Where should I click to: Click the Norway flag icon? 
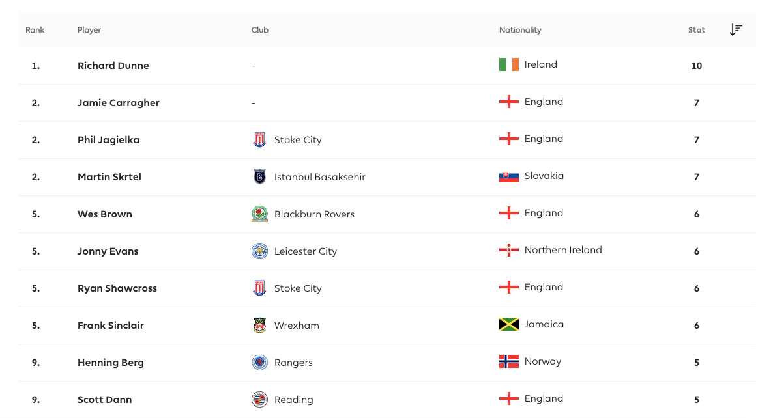[x=508, y=361]
